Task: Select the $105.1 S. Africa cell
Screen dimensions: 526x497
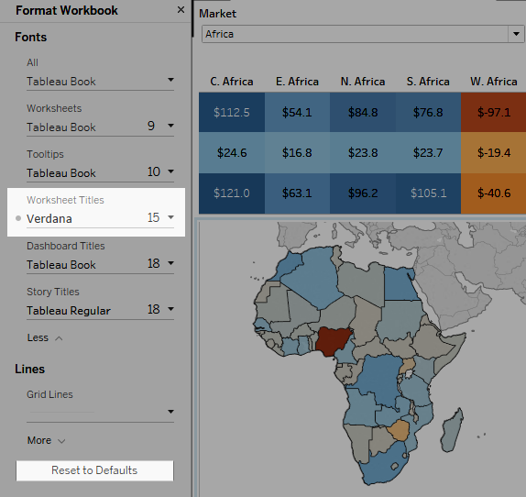Action: tap(428, 193)
